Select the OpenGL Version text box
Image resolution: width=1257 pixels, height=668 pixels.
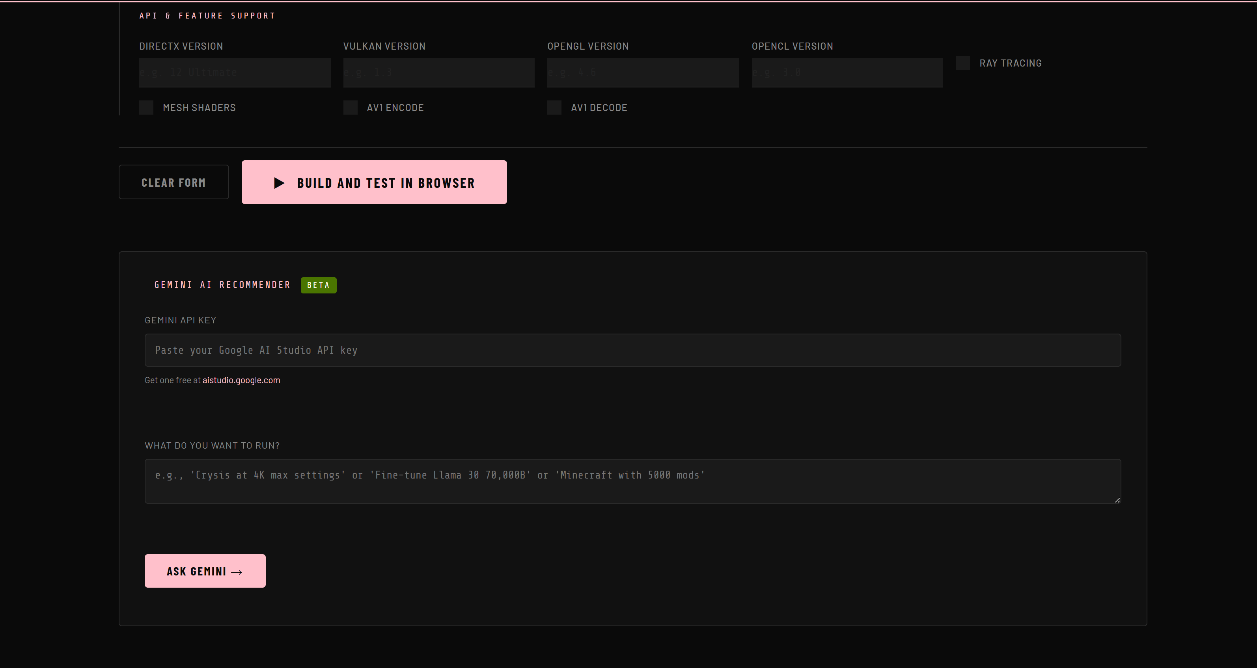pyautogui.click(x=643, y=72)
